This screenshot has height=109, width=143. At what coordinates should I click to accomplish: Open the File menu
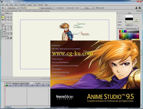(3, 5)
